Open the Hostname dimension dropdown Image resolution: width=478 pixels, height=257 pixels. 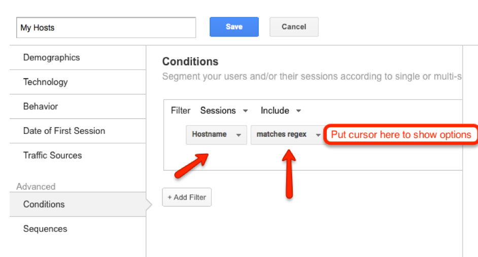[216, 135]
